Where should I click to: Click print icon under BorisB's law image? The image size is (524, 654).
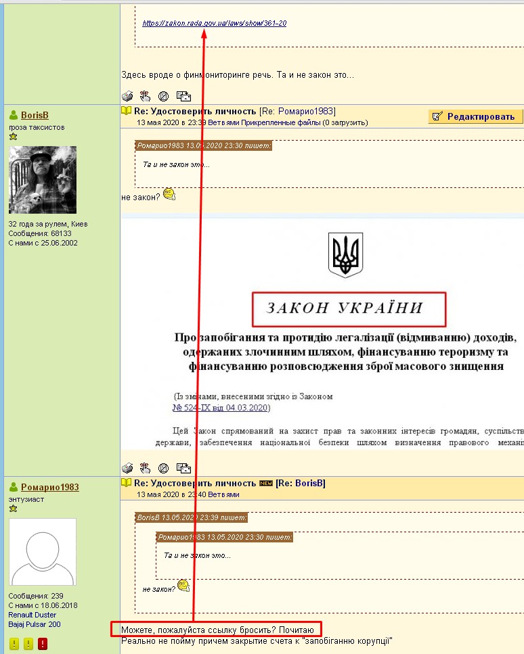pyautogui.click(x=127, y=468)
